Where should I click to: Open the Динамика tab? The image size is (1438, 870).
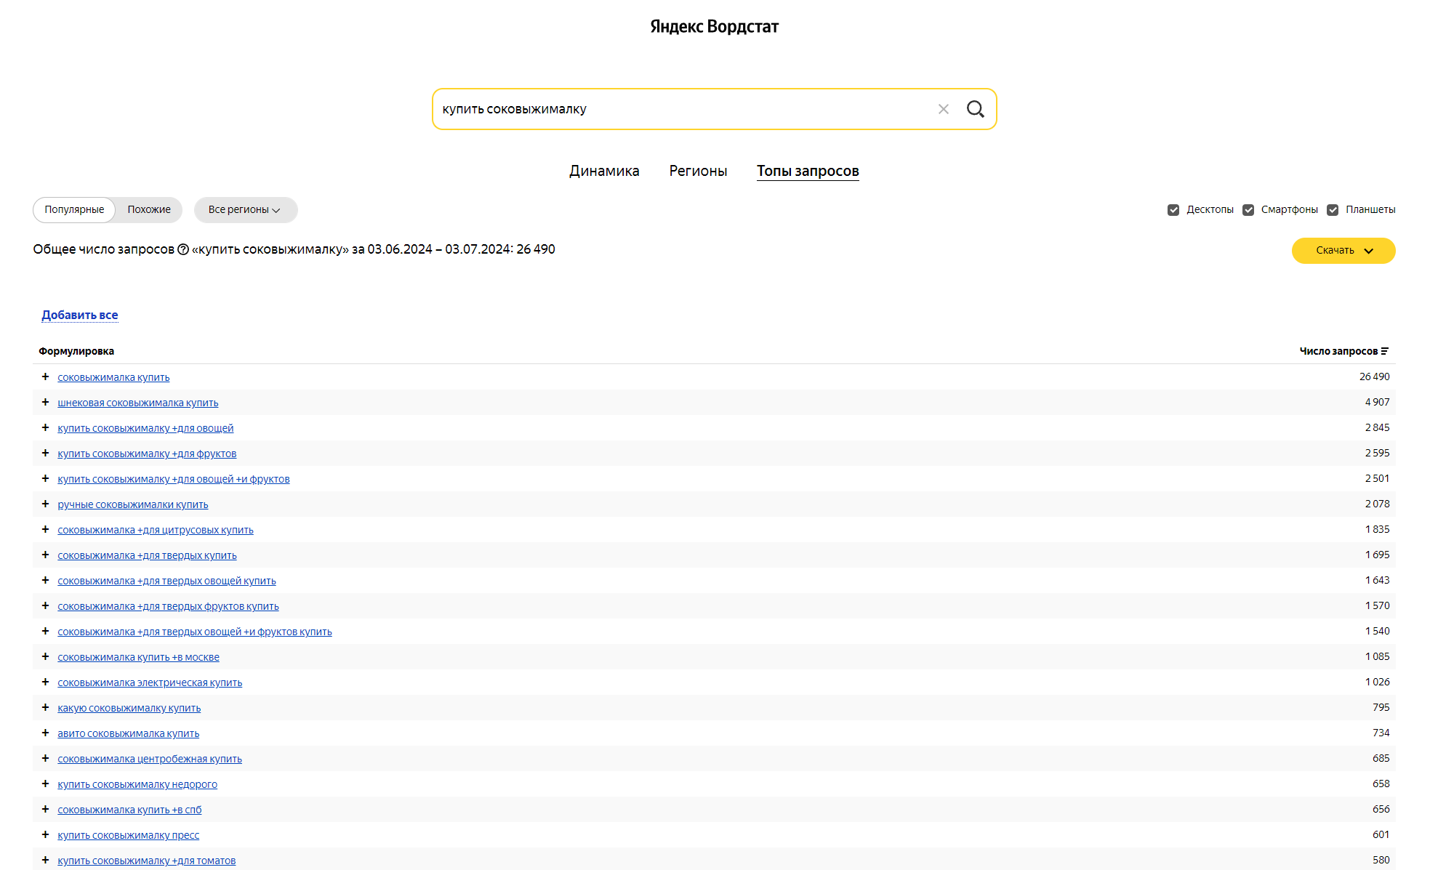coord(604,171)
